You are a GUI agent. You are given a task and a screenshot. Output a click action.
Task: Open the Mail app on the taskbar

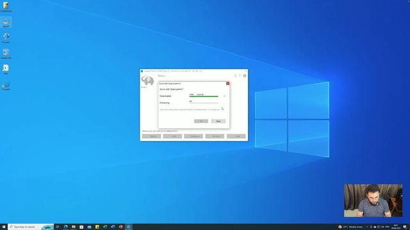coord(89,227)
